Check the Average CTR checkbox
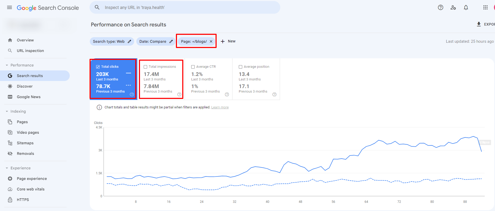 click(x=193, y=67)
